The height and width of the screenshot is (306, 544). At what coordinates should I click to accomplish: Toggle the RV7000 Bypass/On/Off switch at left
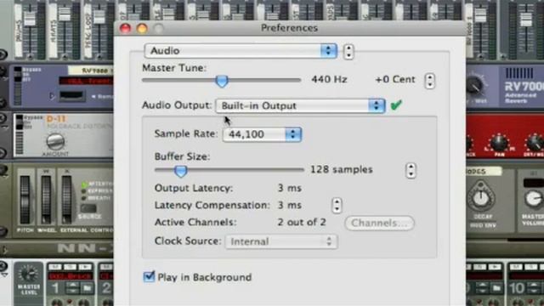[x=17, y=75]
